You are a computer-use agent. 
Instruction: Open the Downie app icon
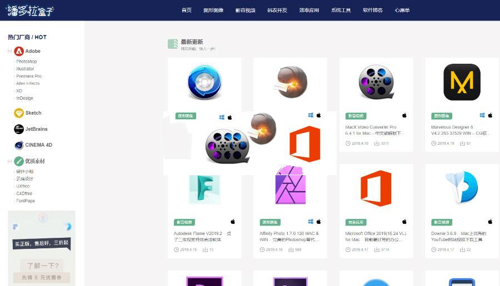pos(462,188)
